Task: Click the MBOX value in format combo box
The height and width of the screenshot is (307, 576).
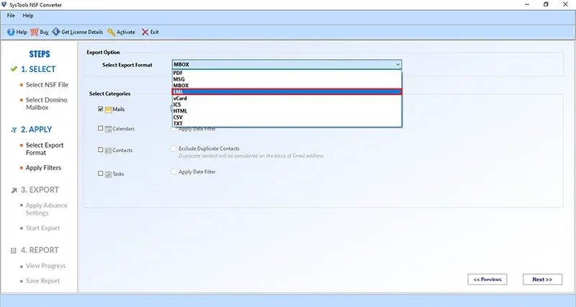Action: click(181, 64)
